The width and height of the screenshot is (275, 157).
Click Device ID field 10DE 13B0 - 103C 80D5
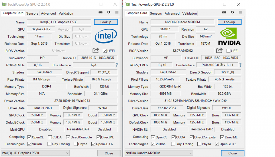(x=221, y=58)
